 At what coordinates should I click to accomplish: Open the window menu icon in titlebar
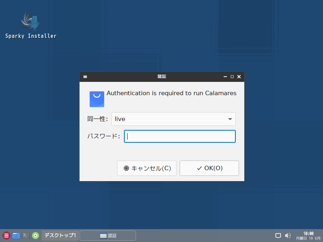point(85,77)
